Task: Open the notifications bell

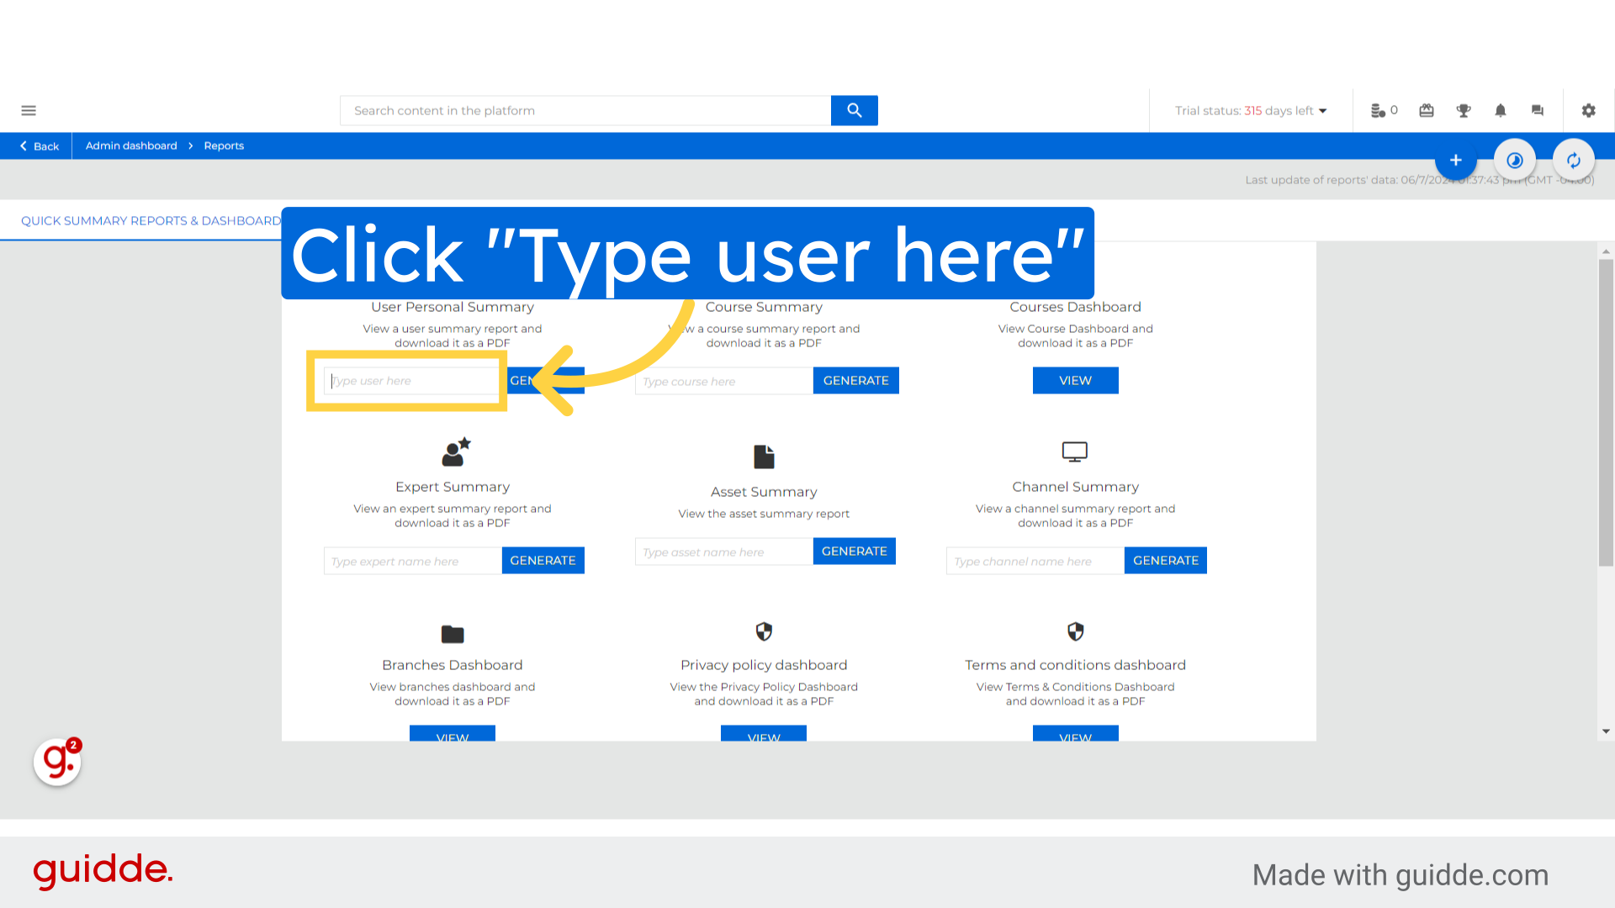Action: pyautogui.click(x=1501, y=110)
